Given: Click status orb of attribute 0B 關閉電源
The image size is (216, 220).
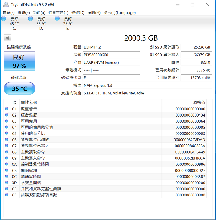Looking at the screenshot, I should [x=7, y=170].
